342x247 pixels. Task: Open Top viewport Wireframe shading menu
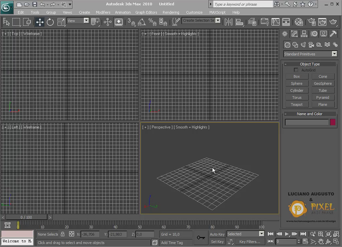point(31,34)
